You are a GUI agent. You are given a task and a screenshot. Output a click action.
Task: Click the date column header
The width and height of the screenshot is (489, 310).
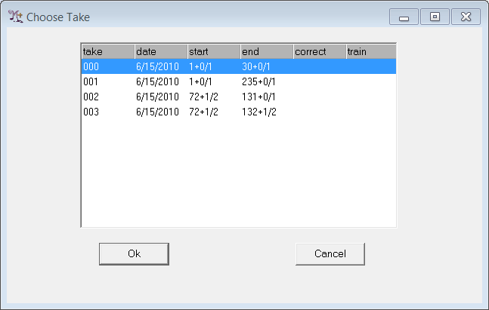click(x=160, y=51)
